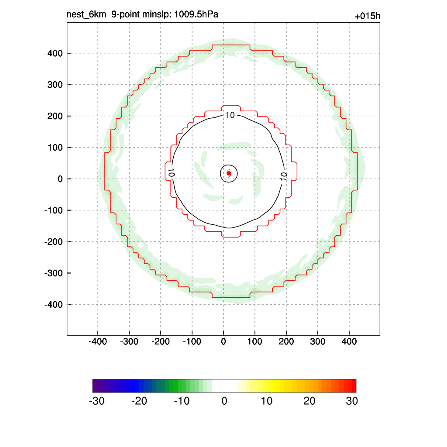Click the white center of the colorbar
447x447 pixels.
click(x=224, y=386)
